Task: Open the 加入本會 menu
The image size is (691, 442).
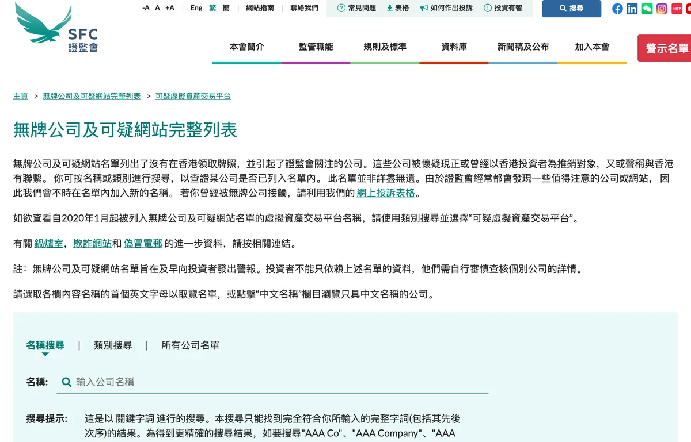Action: click(592, 47)
